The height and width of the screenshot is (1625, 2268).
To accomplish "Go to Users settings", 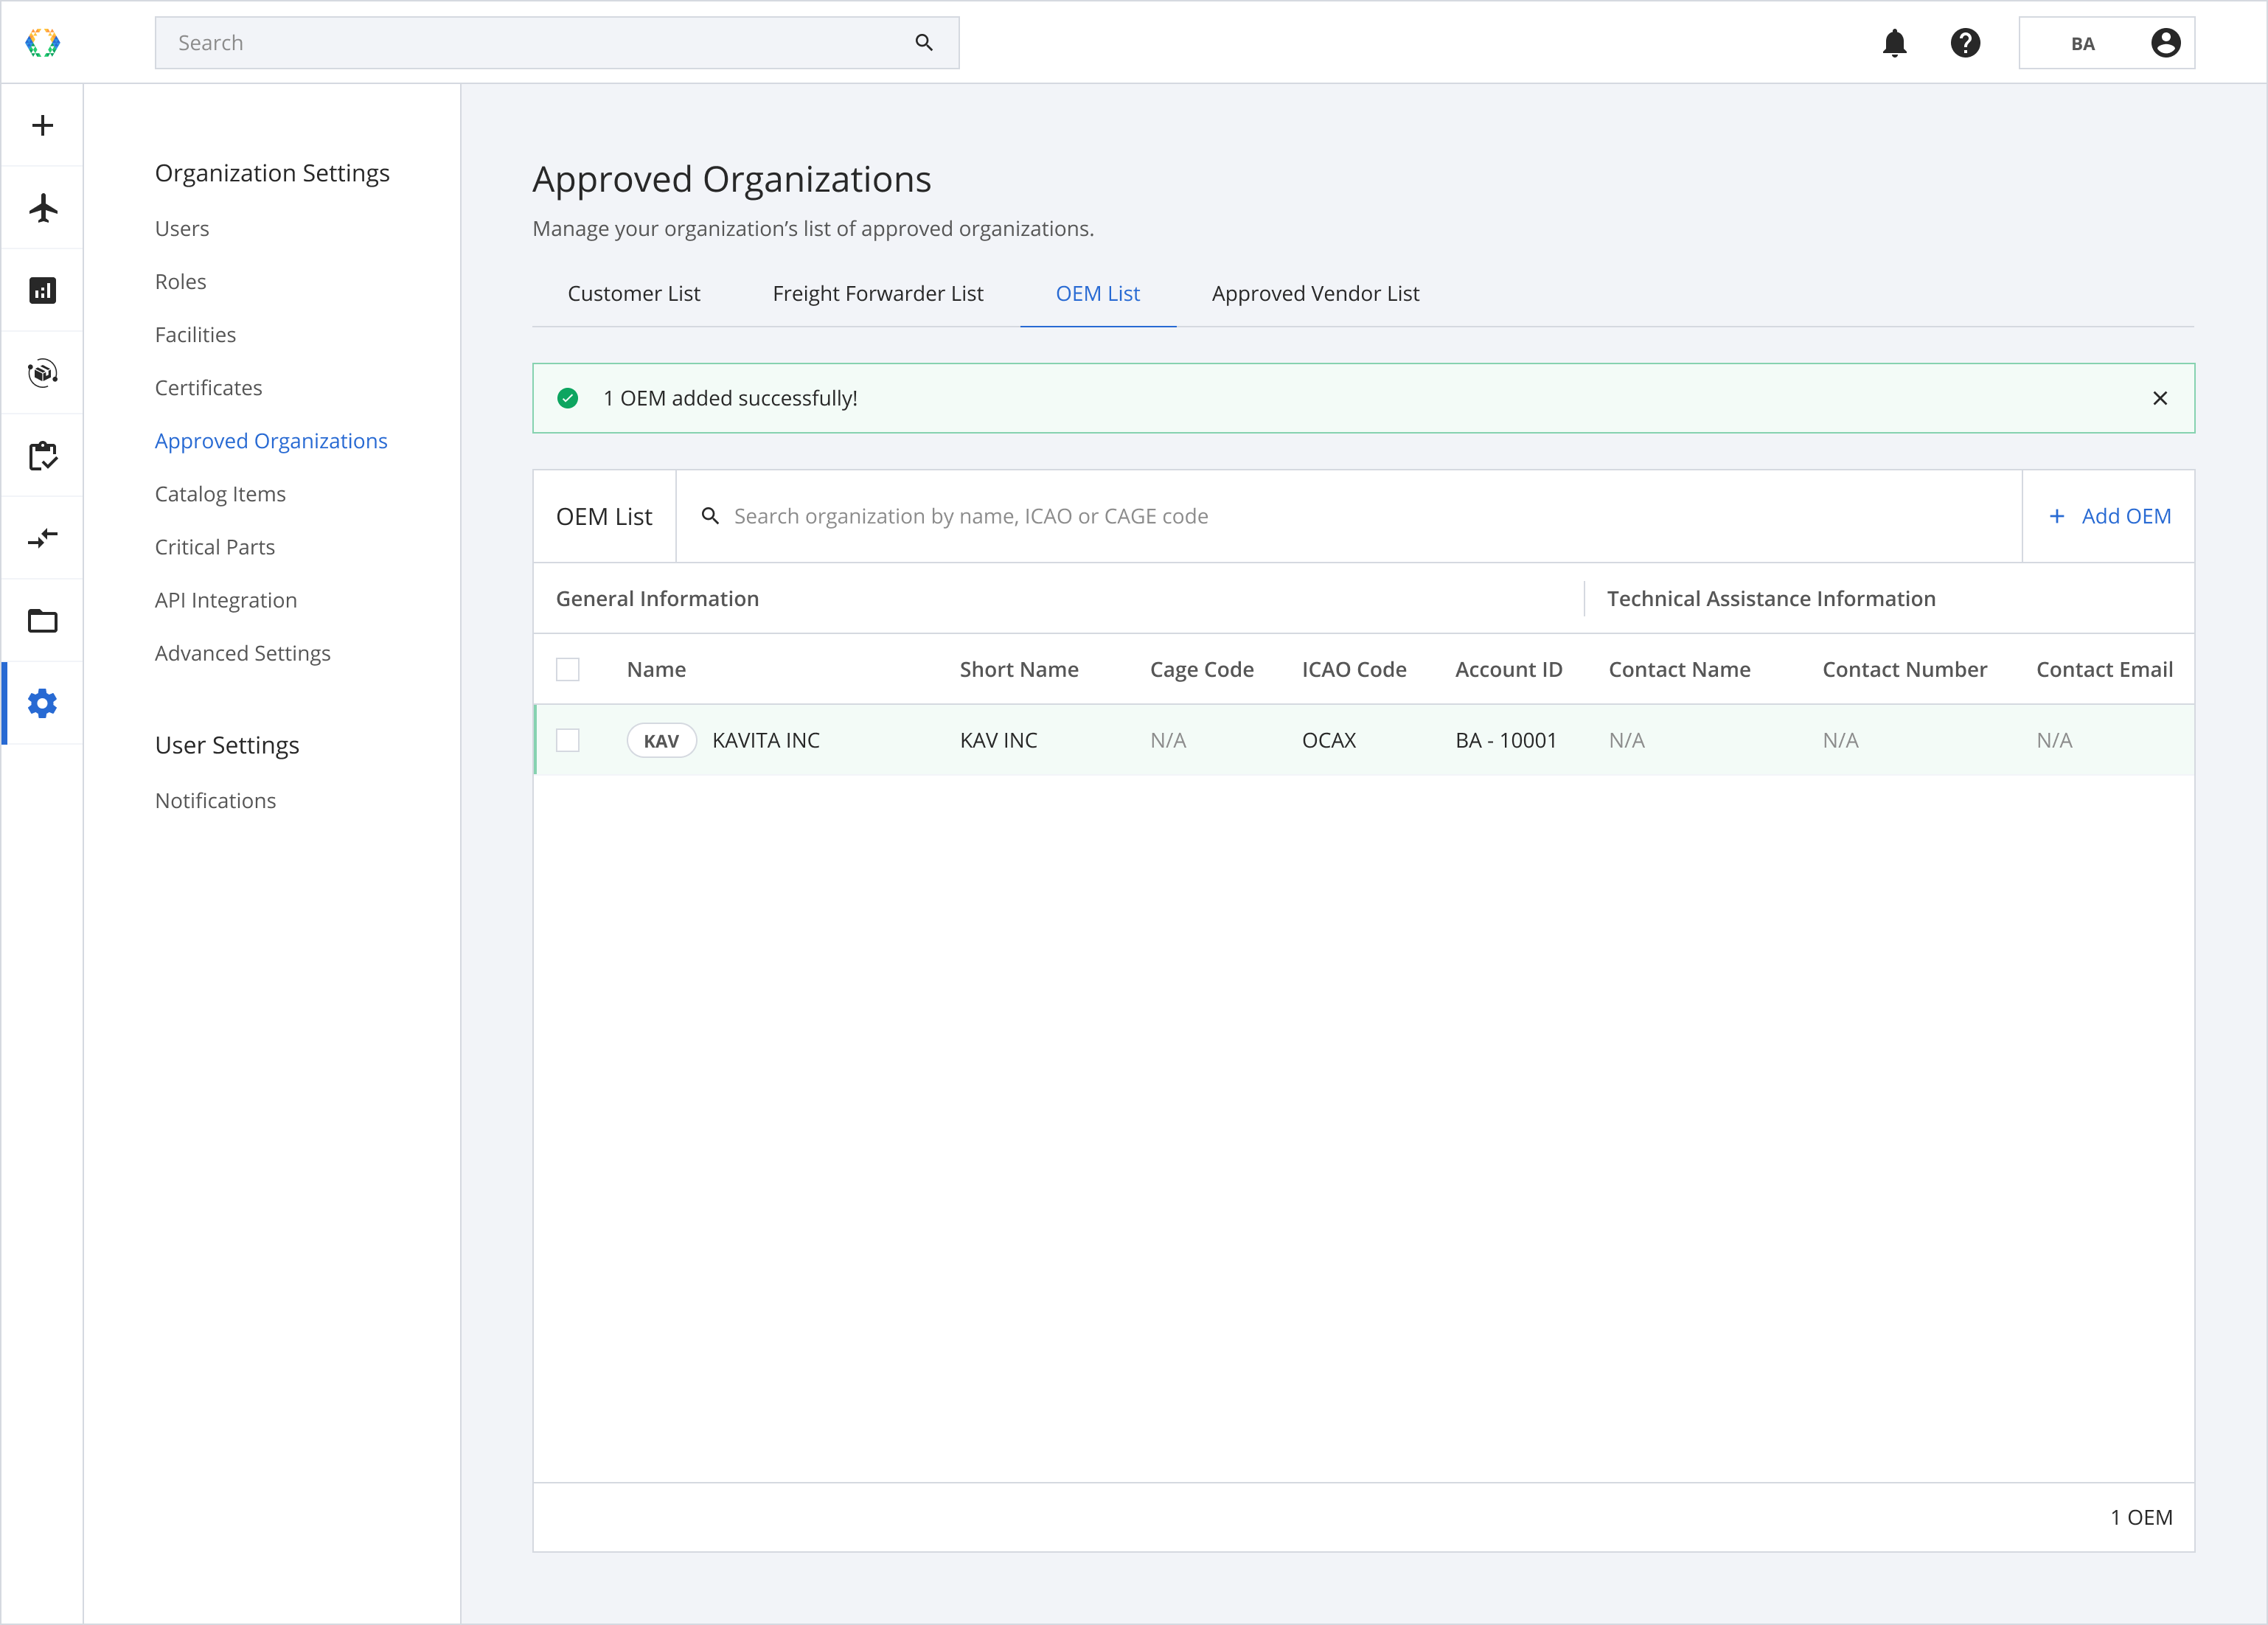I will (x=182, y=228).
